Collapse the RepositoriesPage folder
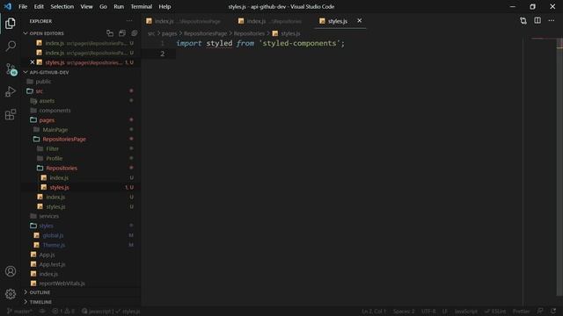The width and height of the screenshot is (563, 316). click(64, 140)
